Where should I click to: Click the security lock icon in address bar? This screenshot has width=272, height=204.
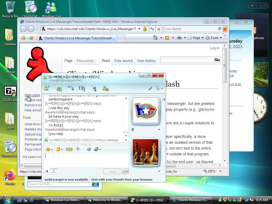point(145,29)
